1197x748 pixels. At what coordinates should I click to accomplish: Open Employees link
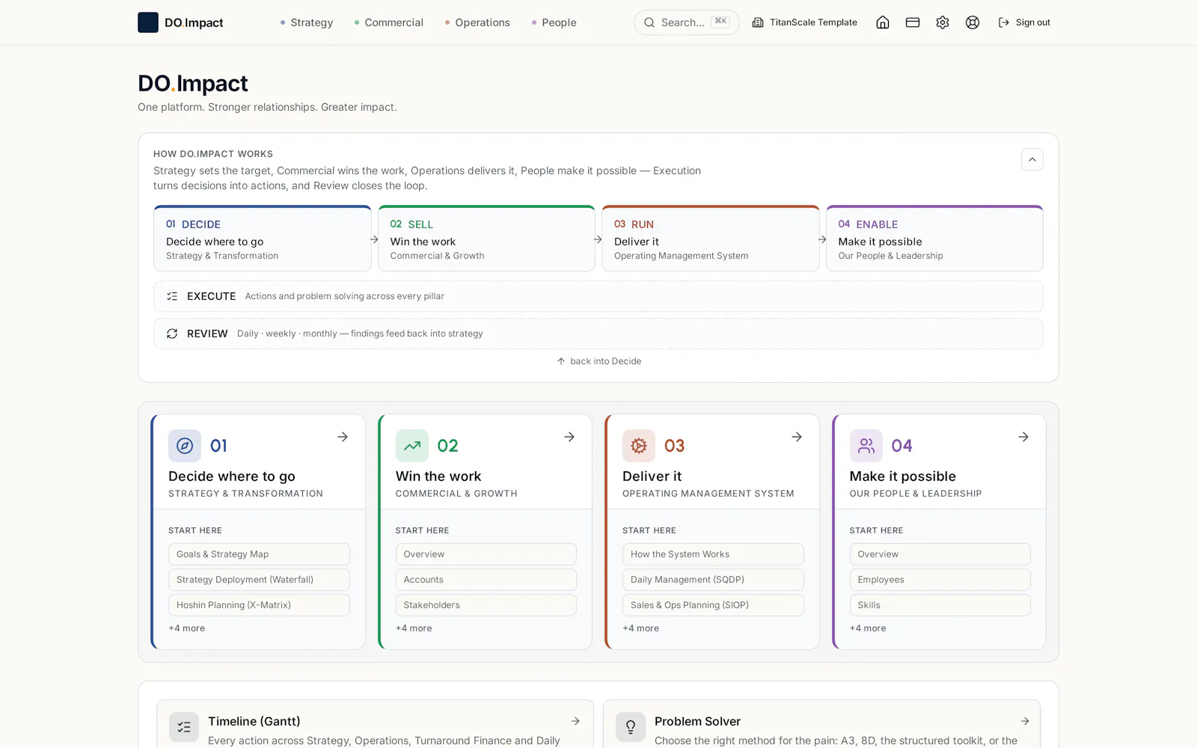[940, 580]
